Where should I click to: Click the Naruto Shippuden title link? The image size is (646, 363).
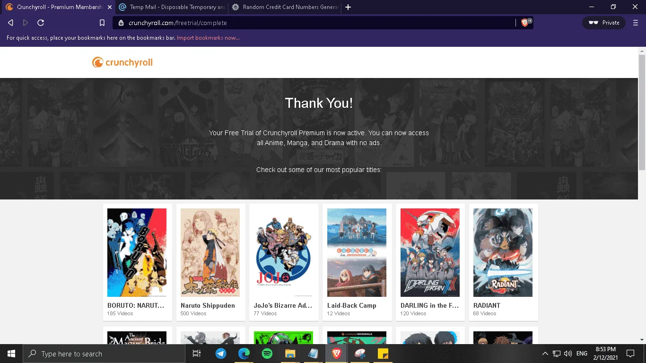tap(208, 305)
